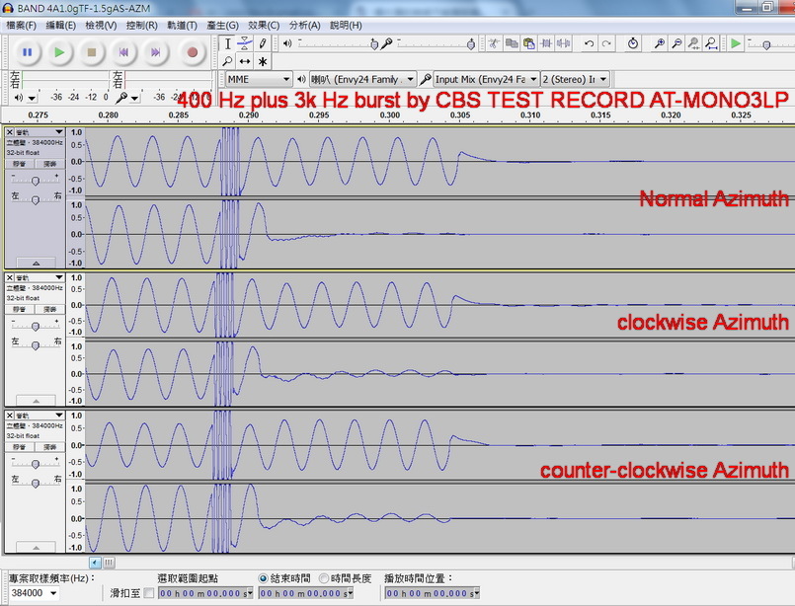Click the horizontal scrollbar left arrow

click(95, 562)
